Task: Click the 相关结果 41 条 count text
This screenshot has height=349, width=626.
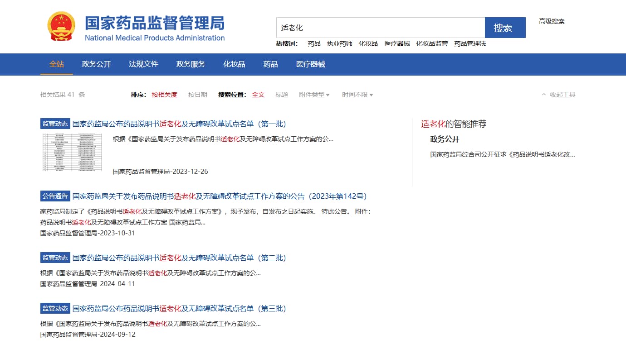Action: pos(63,95)
